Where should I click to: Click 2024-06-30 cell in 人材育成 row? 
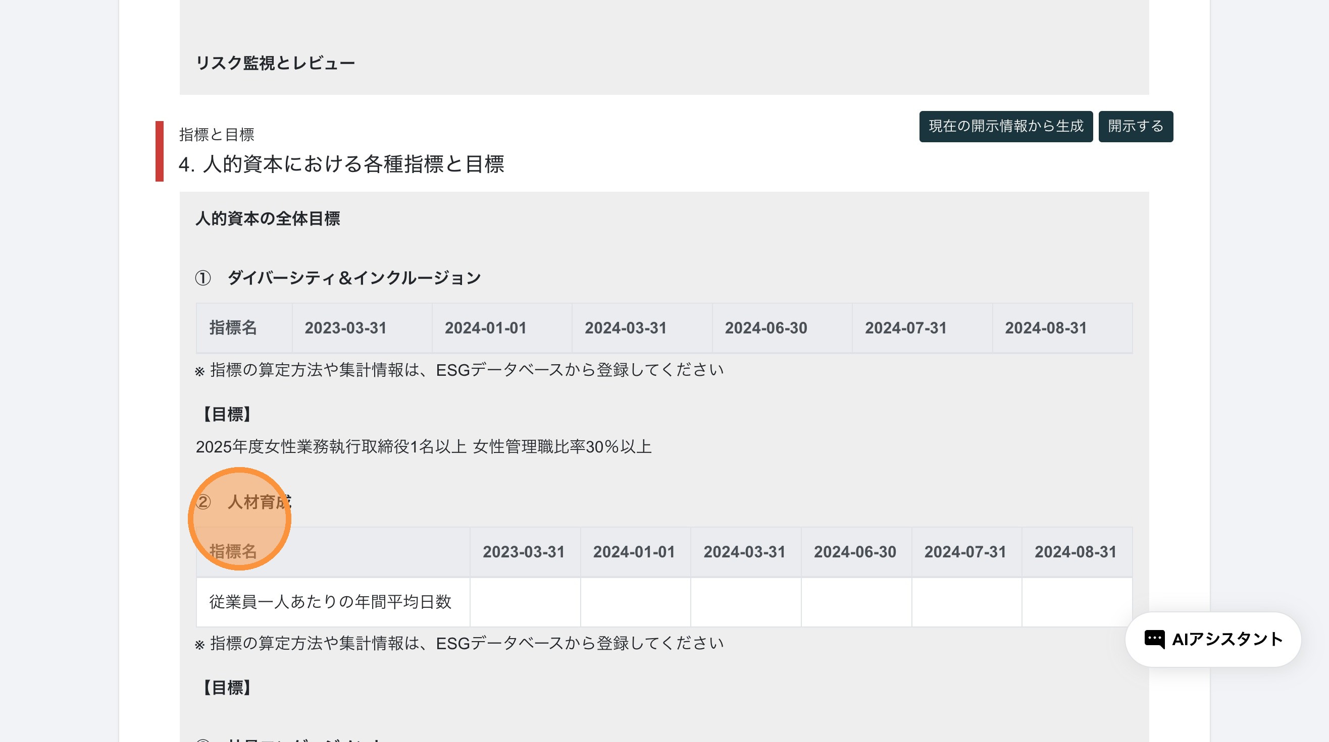(x=856, y=602)
